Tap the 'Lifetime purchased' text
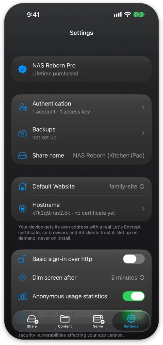 click(x=55, y=73)
